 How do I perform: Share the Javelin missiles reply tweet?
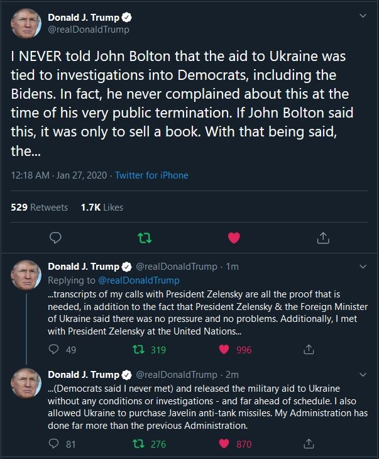(309, 444)
